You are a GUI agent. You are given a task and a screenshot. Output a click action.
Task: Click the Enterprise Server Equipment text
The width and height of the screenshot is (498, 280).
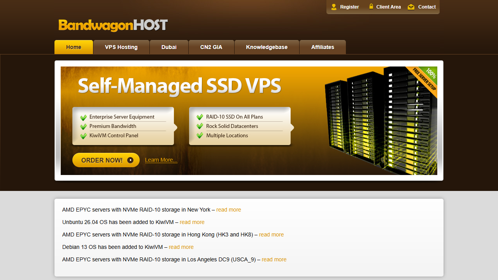click(122, 117)
